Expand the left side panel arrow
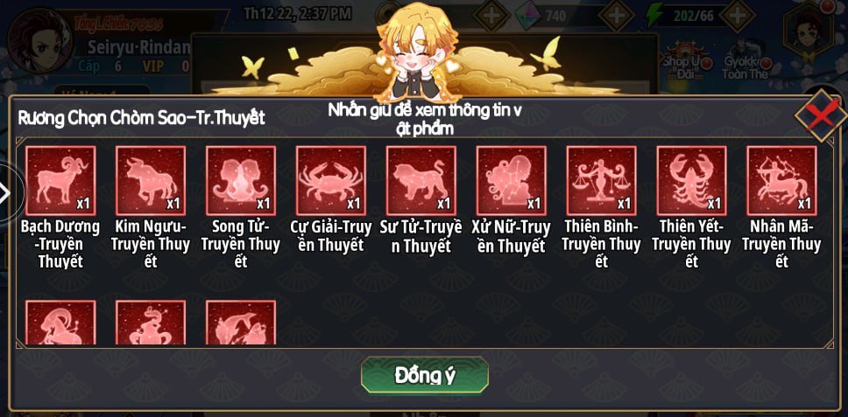Screen dimensions: 848x417 (x=6, y=192)
